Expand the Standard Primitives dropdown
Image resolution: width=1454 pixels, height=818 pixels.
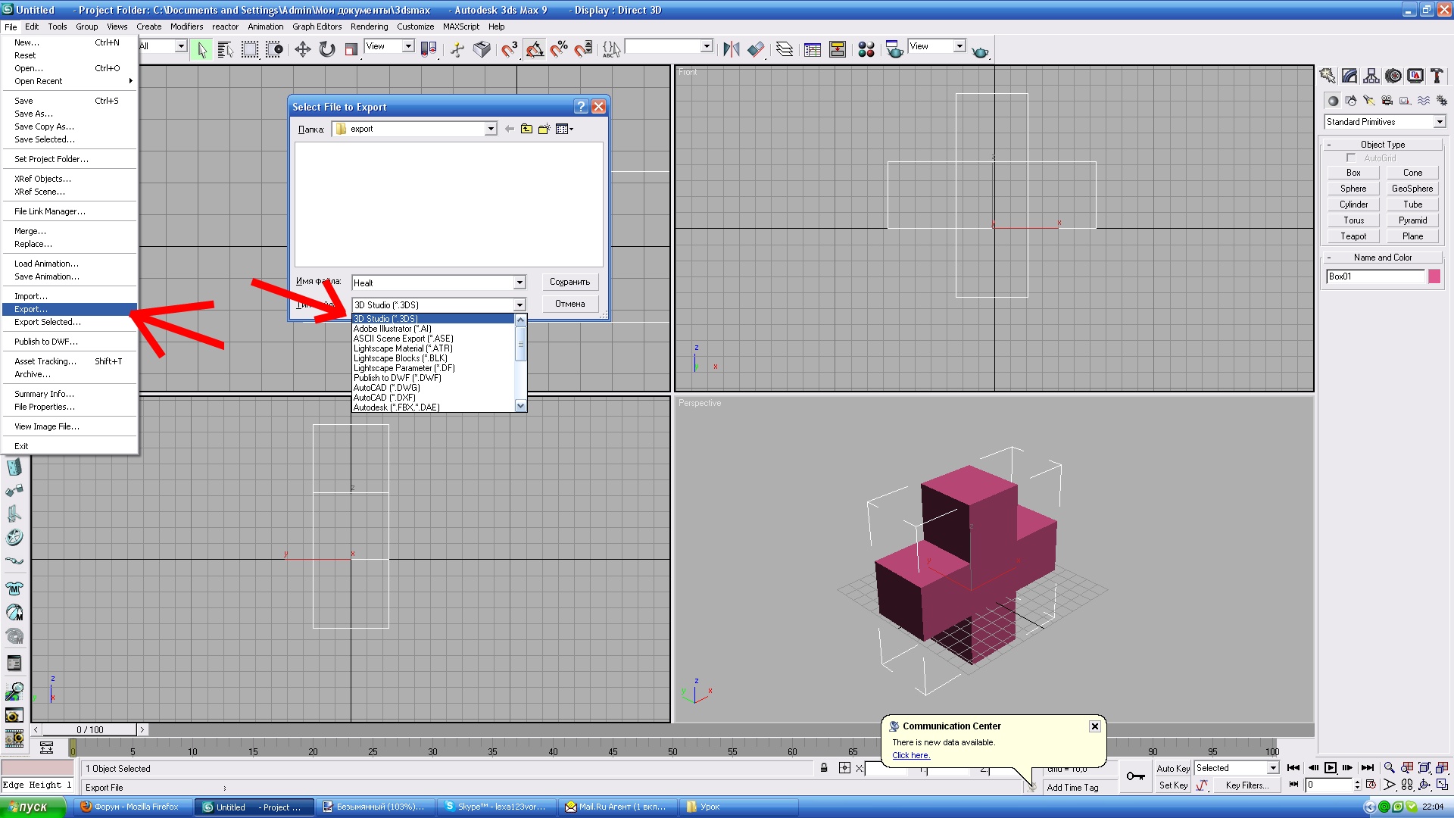point(1439,122)
